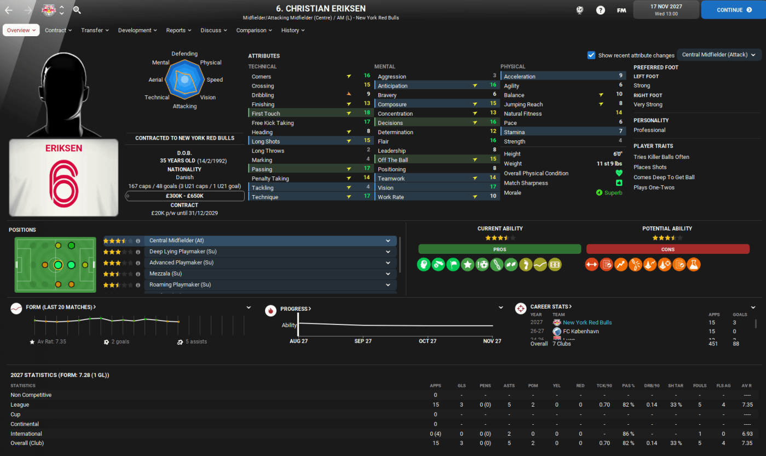The height and width of the screenshot is (456, 766).
Task: Click the New York Red Bulls crest icon
Action: (x=48, y=10)
